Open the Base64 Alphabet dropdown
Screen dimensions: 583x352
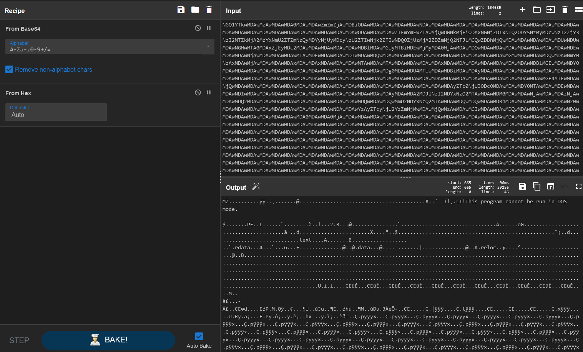[x=208, y=46]
